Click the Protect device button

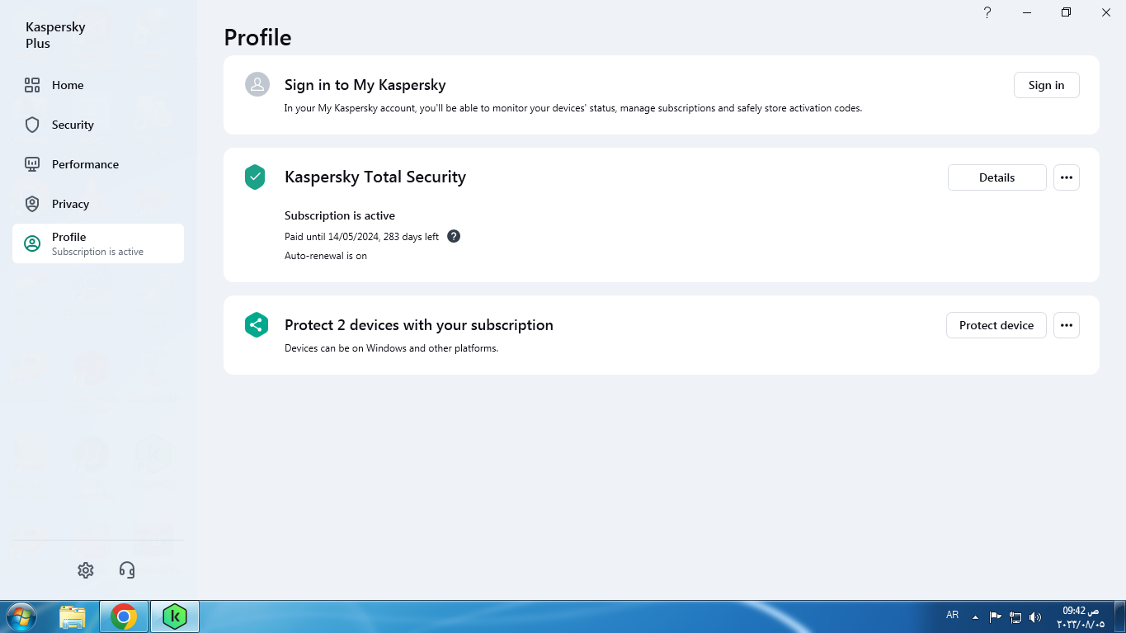(x=996, y=325)
